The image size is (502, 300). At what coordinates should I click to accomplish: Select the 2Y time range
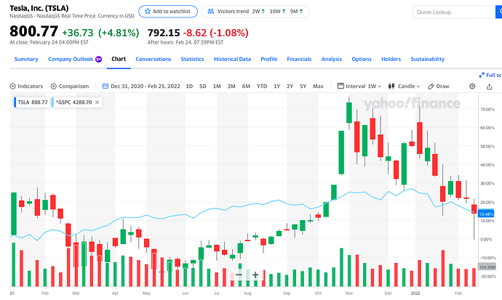pyautogui.click(x=290, y=86)
